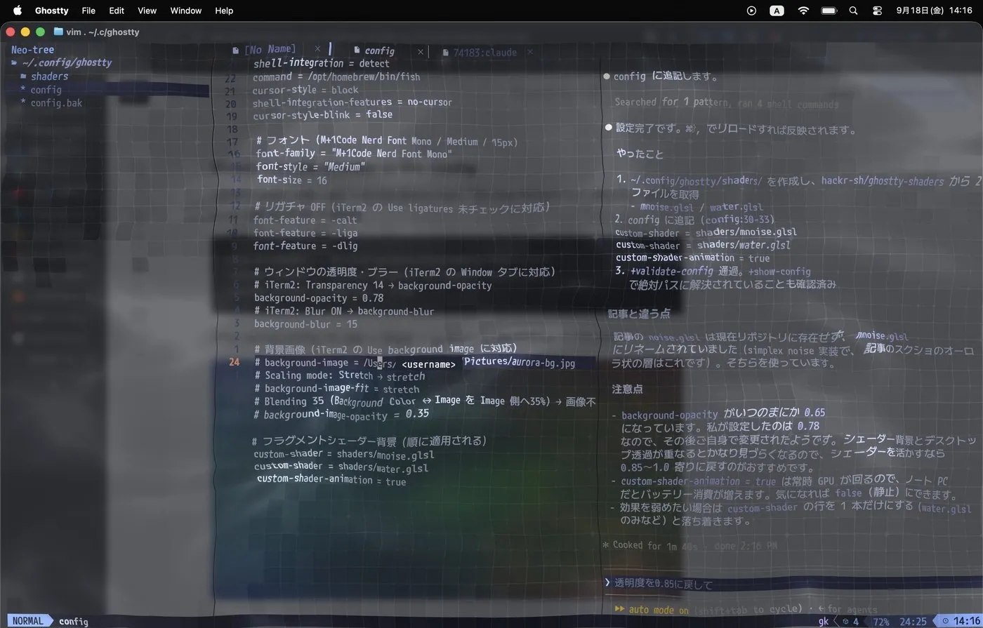
Task: Click the folder proxy icon in the window title
Action: pyautogui.click(x=58, y=32)
